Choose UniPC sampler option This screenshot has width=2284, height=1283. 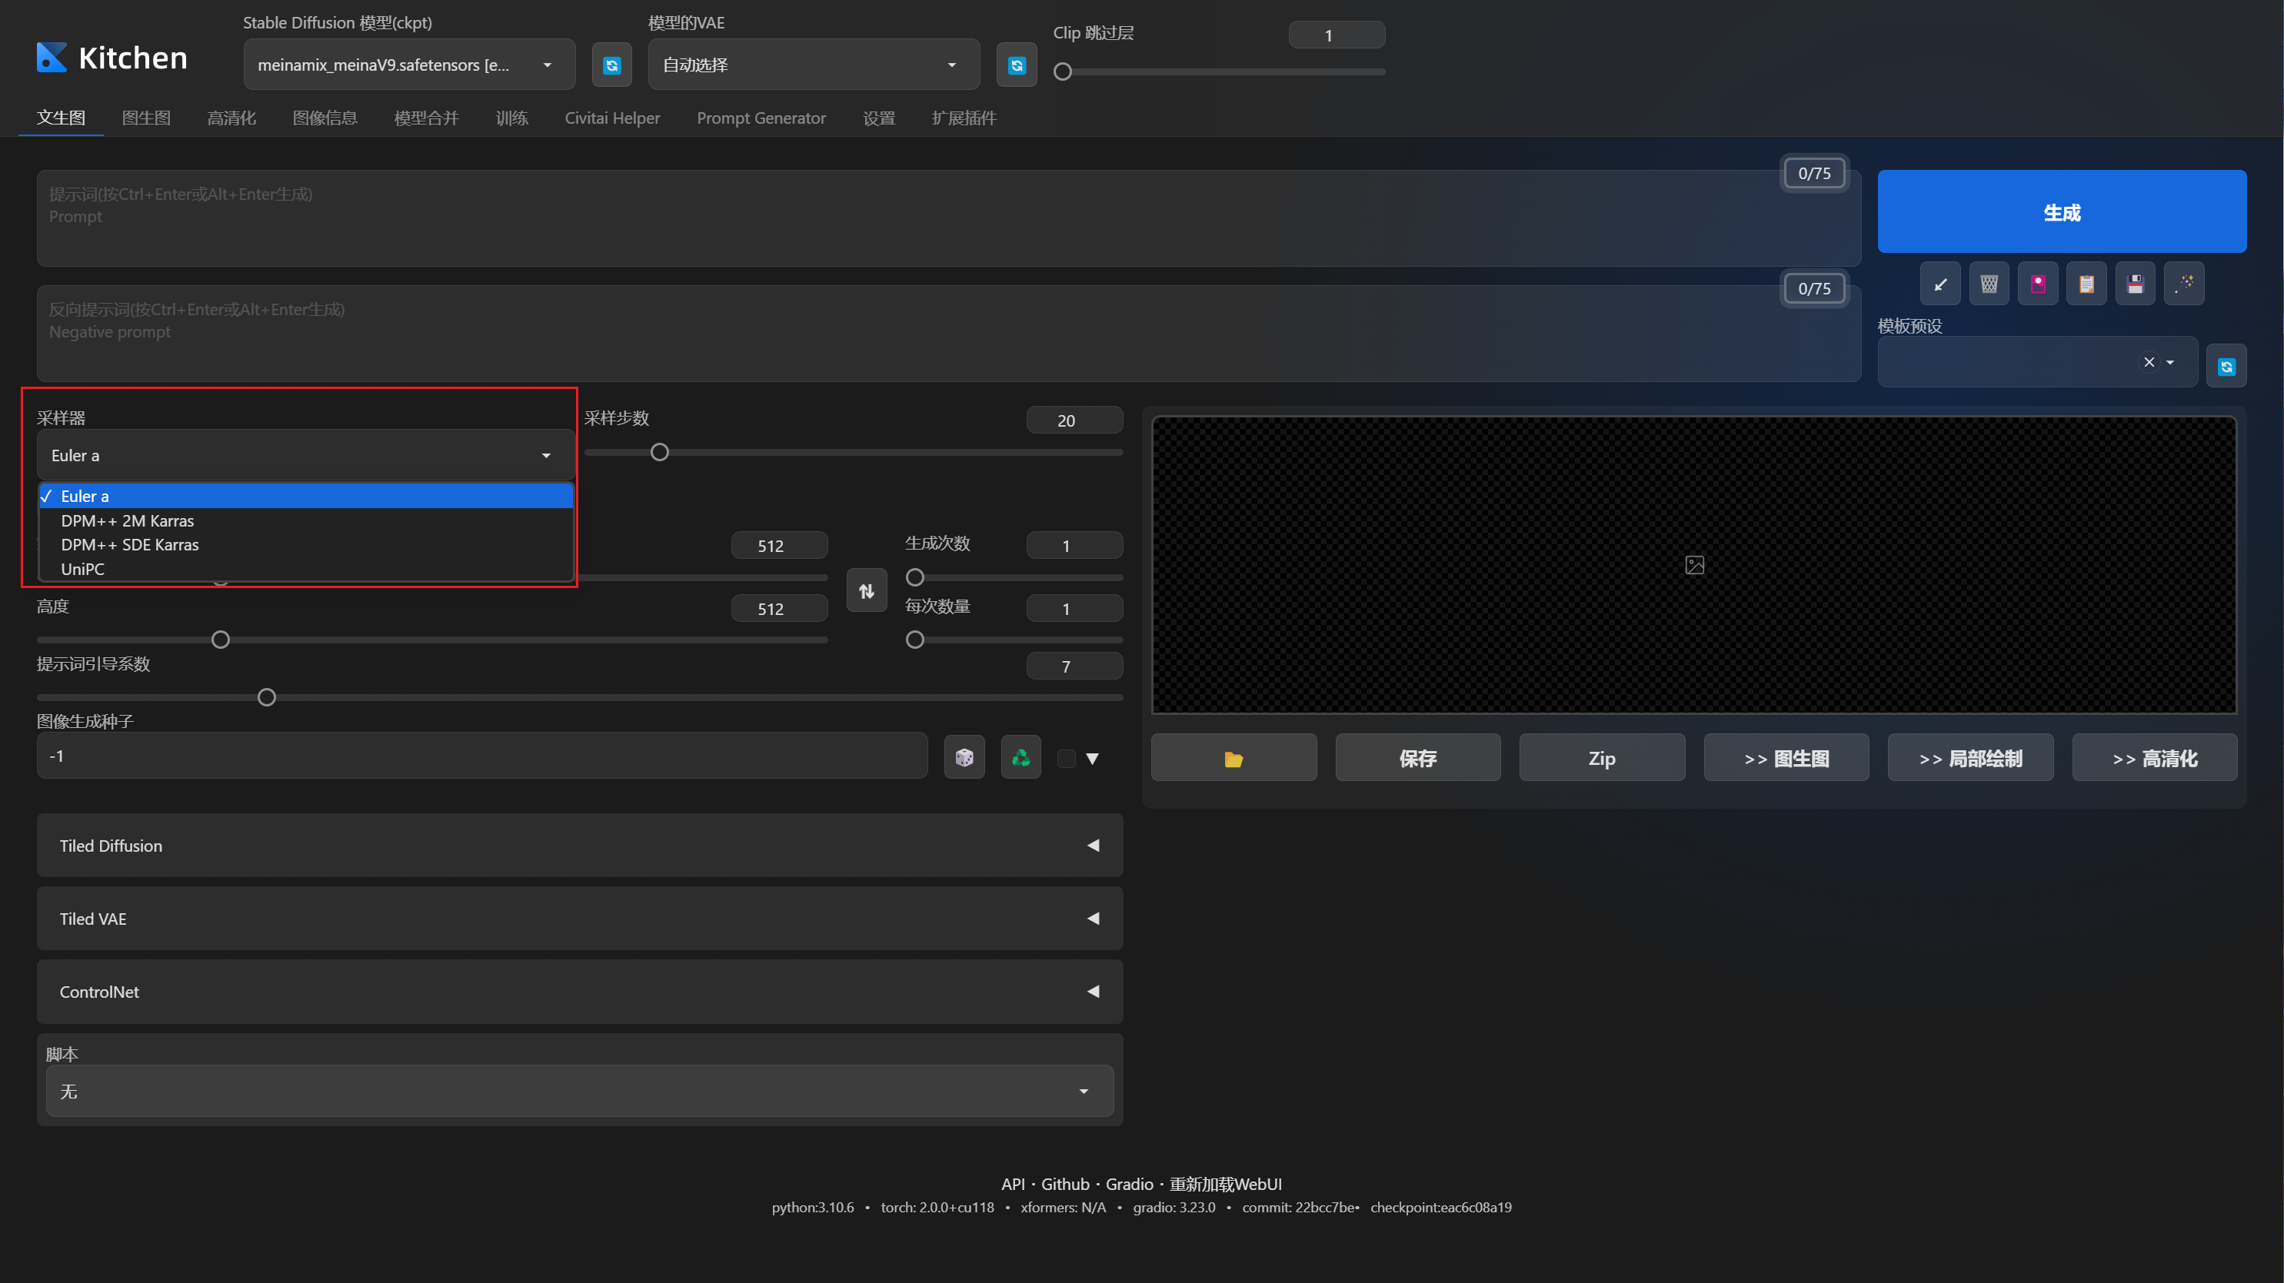[306, 569]
